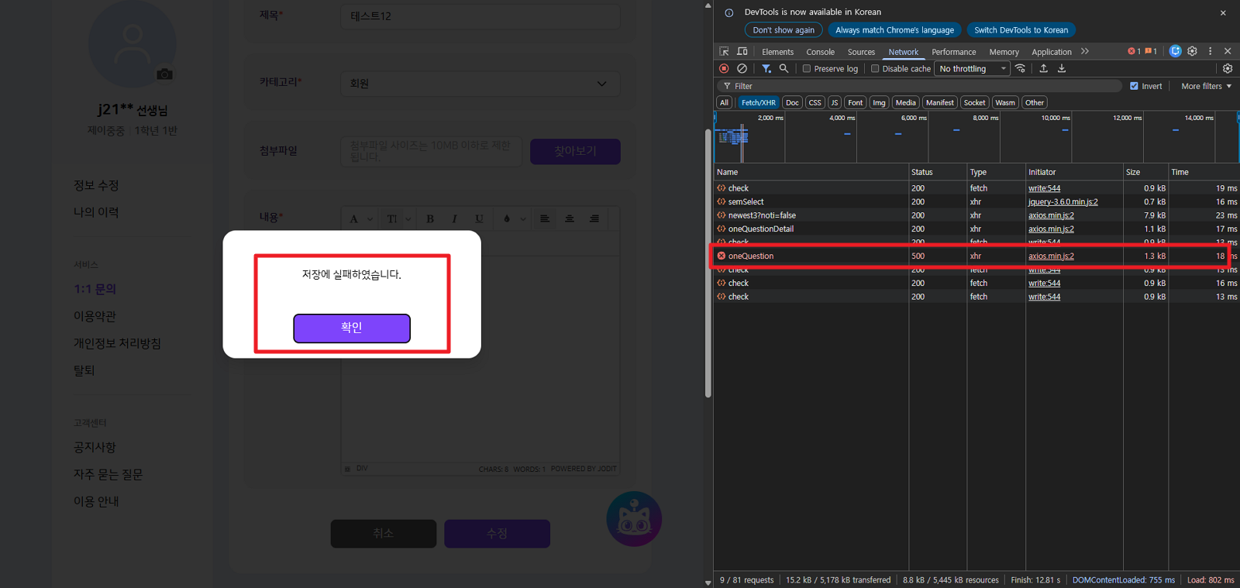Screen dimensions: 1240x588
Task: Open the No throttling dropdown
Action: (x=972, y=69)
